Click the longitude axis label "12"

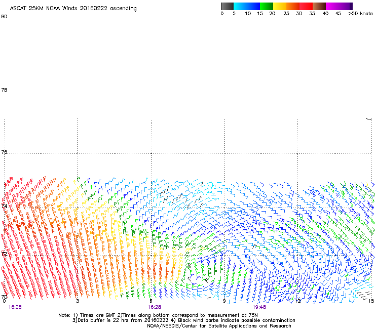pos(298,301)
